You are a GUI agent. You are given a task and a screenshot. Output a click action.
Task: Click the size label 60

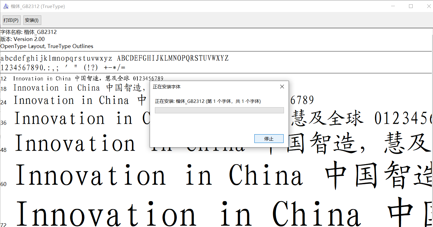pos(3,184)
